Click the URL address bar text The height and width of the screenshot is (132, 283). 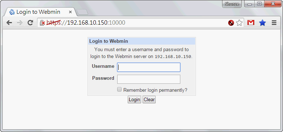pos(86,23)
